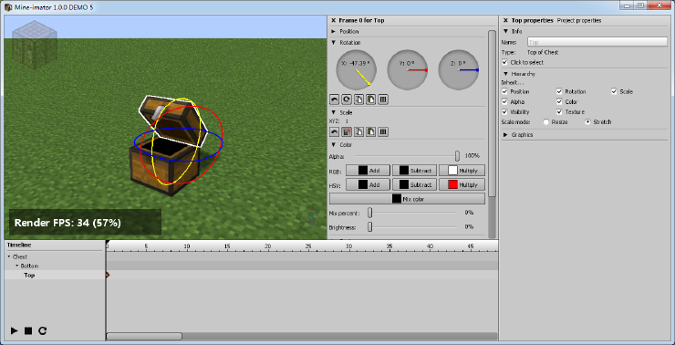
Task: Copy the rotation values with copy icon
Action: click(x=358, y=99)
